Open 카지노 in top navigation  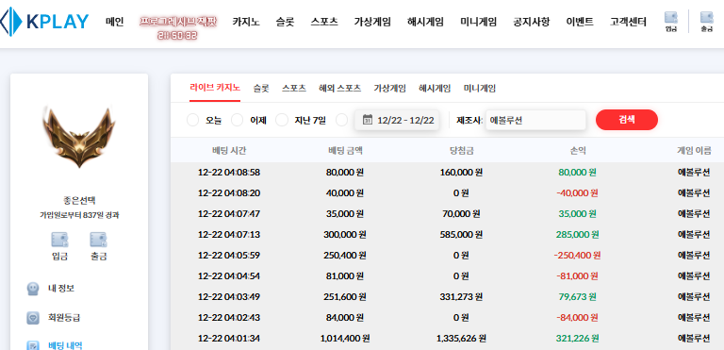click(x=246, y=22)
